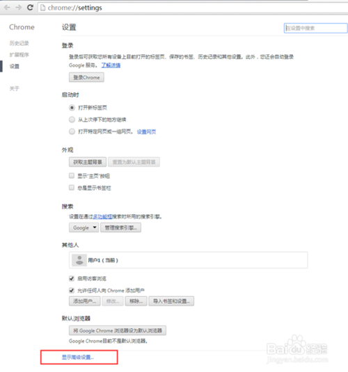The width and height of the screenshot is (348, 372).
Task: Open 关于 in the sidebar
Action: (14, 88)
